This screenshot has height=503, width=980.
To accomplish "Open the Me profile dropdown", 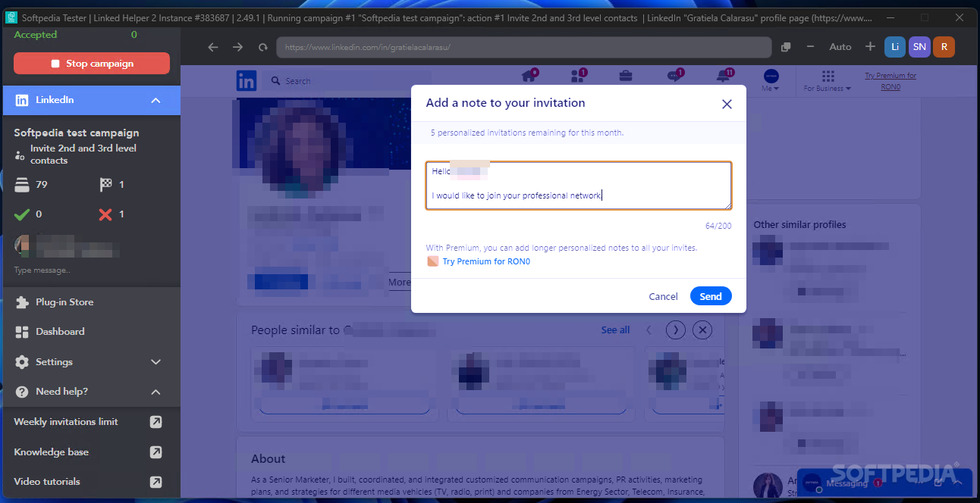I will (x=771, y=80).
